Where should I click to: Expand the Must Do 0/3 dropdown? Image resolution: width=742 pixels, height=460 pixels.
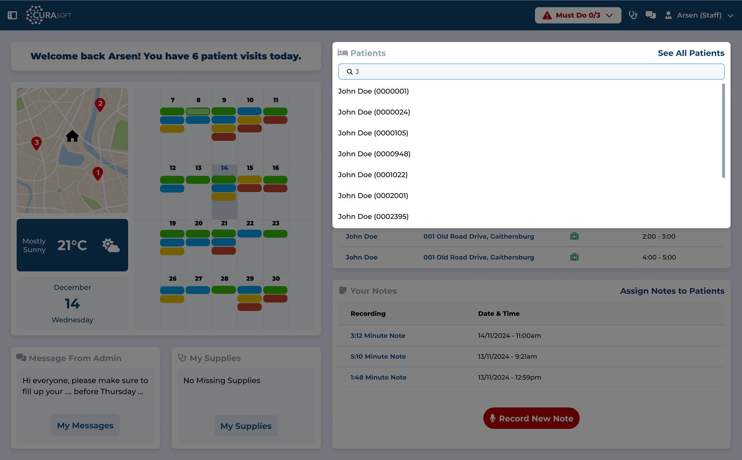(578, 15)
